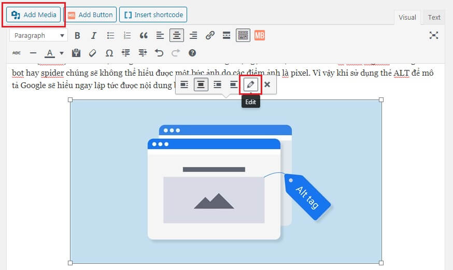The image size is (453, 270).
Task: Toggle italic formatting
Action: tap(94, 36)
